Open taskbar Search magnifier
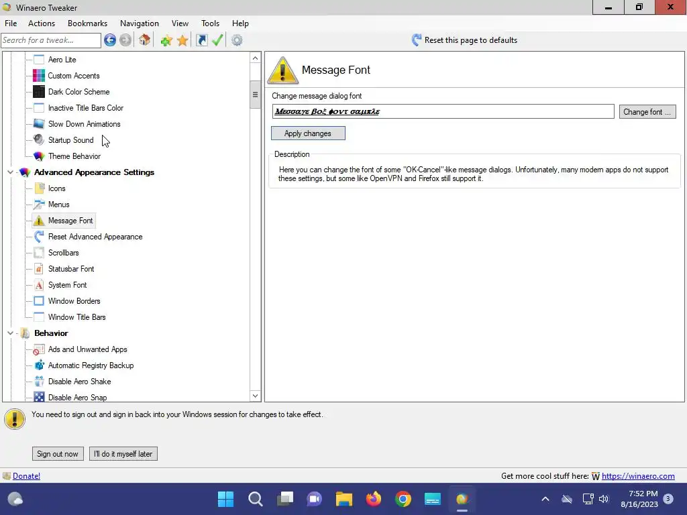 (256, 499)
